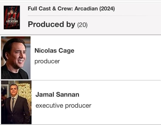Open Nicolas Cage's profile photo
This screenshot has height=125, width=161.
16,58
